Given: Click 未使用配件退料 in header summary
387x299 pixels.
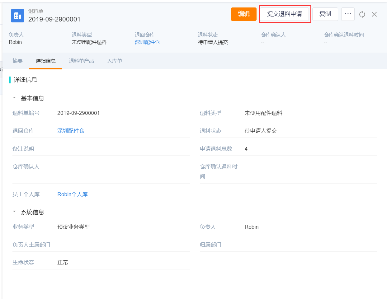Looking at the screenshot, I should [89, 42].
